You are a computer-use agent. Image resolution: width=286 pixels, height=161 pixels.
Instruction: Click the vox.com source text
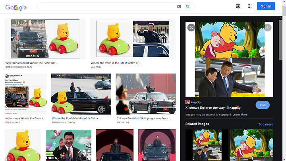96,67
